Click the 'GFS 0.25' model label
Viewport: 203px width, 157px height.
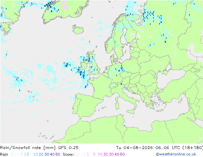pyautogui.click(x=68, y=148)
